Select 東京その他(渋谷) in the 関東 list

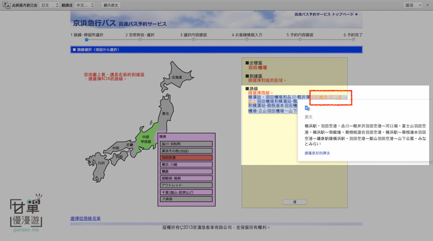point(186,151)
